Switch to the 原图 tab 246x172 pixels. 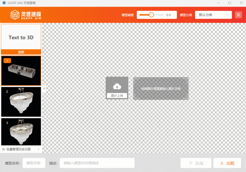pos(21,52)
